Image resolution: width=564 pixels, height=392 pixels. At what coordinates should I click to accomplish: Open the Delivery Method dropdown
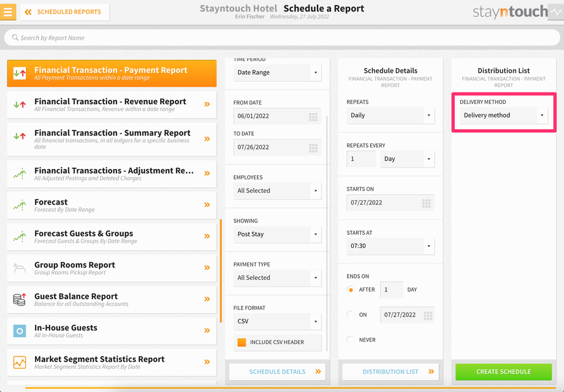(x=504, y=115)
